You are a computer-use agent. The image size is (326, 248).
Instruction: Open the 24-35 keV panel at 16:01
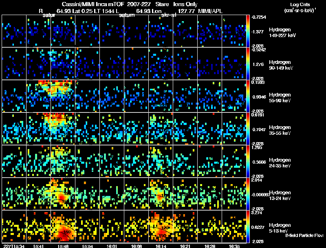112,161
